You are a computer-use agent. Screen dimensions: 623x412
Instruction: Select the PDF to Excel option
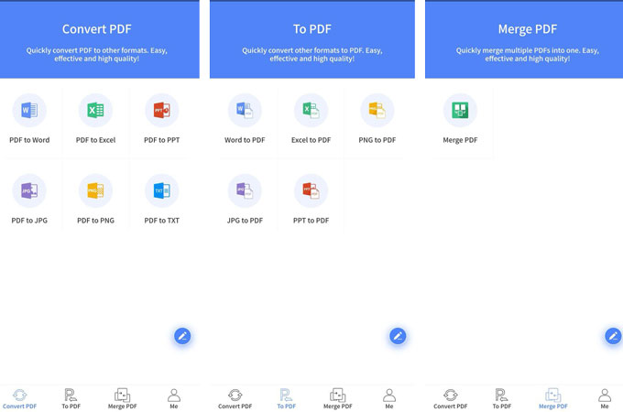coord(95,112)
